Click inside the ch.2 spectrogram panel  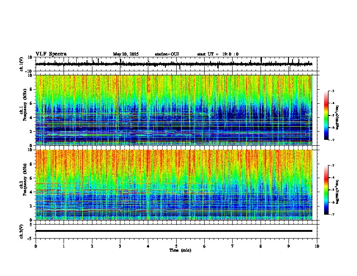click(174, 185)
